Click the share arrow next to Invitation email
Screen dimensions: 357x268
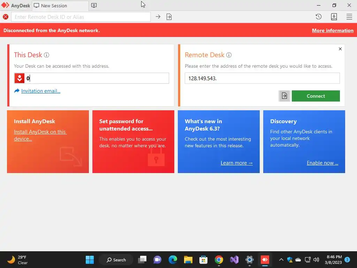[17, 91]
